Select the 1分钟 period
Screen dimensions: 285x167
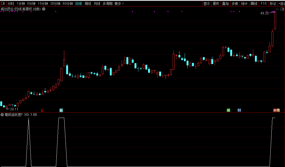21,4
